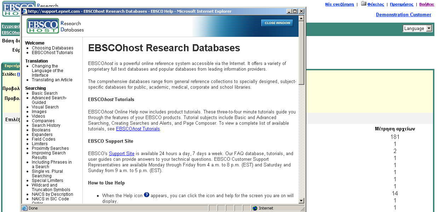Select the Expanders help topic
Screen dimensions: 439x212
pyautogui.click(x=42, y=135)
